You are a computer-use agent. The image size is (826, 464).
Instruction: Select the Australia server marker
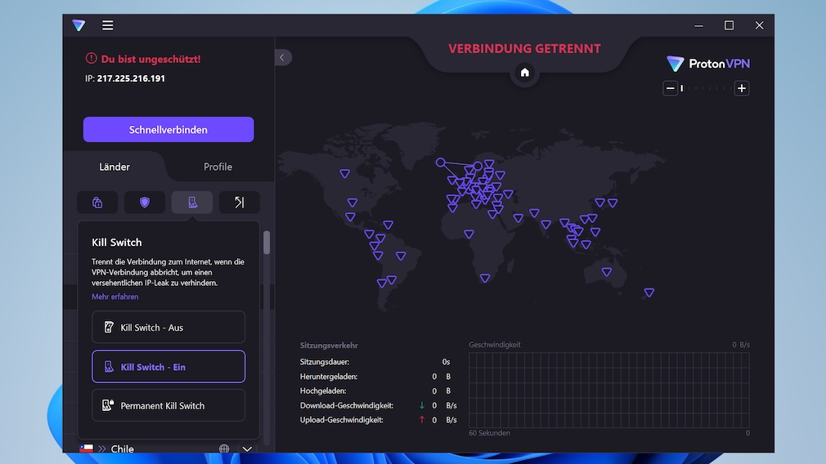pos(607,272)
